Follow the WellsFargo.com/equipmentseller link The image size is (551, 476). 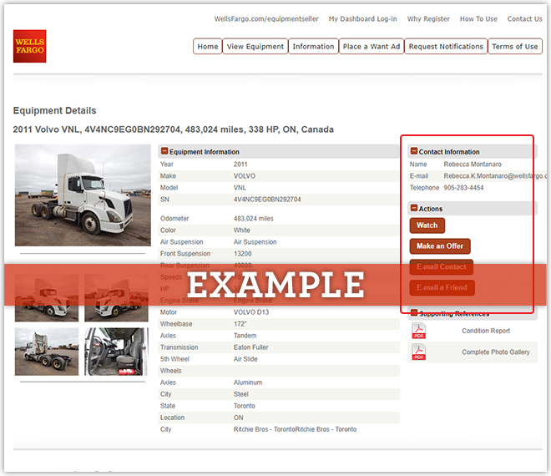click(266, 19)
